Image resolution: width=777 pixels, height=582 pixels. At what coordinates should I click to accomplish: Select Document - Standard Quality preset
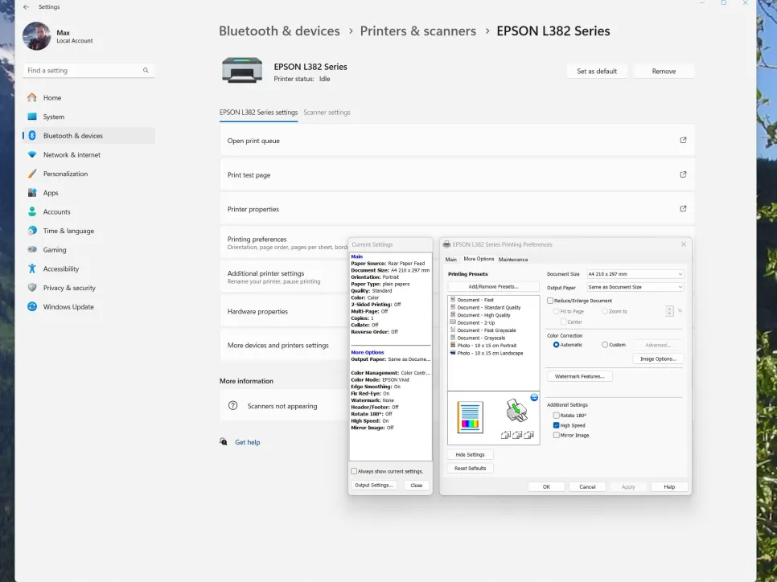[x=485, y=308]
